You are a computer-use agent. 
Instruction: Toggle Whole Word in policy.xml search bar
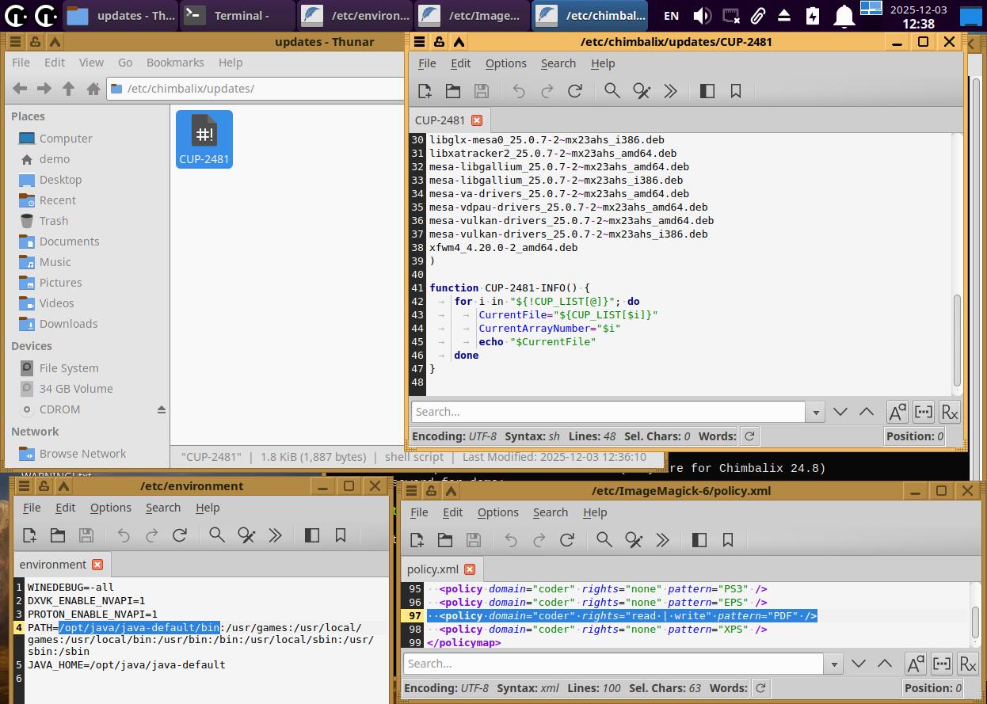941,664
